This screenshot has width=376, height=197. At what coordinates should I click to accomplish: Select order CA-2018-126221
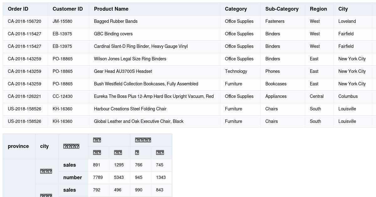(24, 96)
